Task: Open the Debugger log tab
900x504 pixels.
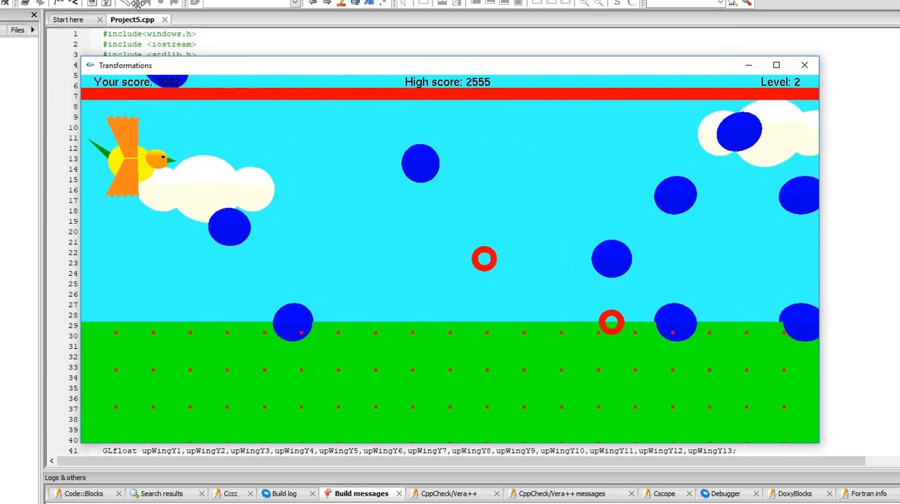Action: pos(726,493)
